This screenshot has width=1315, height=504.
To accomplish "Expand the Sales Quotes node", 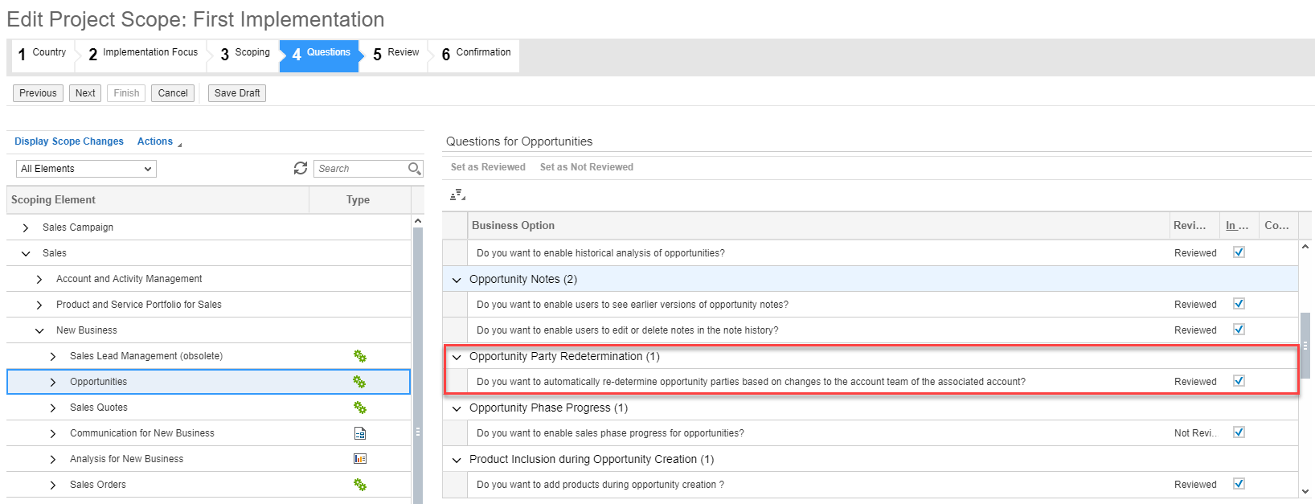I will [x=53, y=408].
